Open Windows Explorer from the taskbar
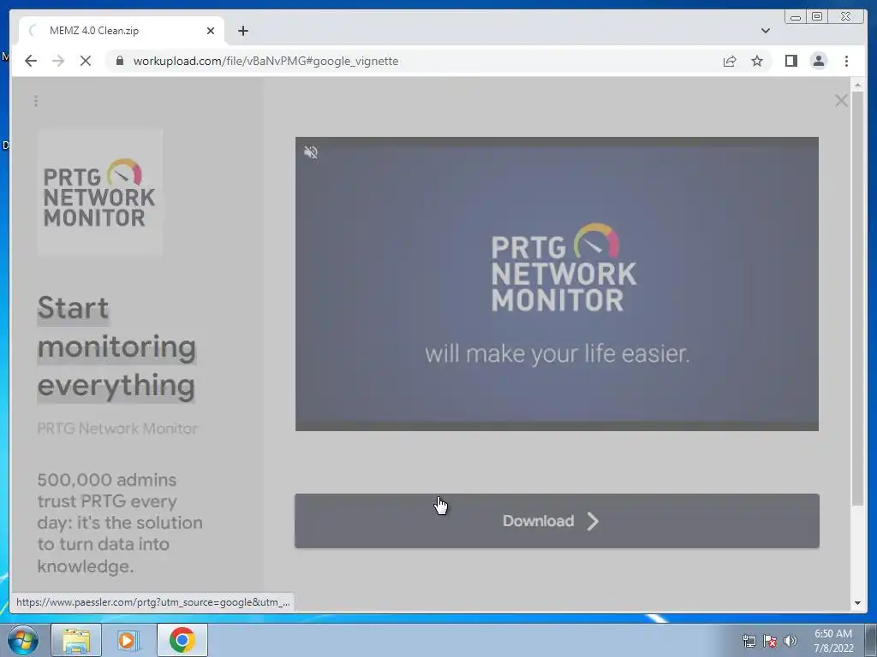This screenshot has height=657, width=877. click(x=76, y=640)
